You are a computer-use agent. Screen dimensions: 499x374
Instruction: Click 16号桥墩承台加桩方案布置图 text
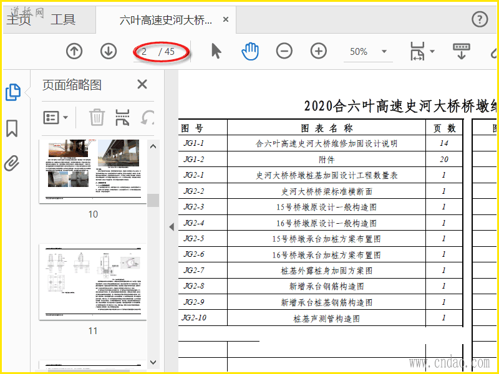point(326,255)
